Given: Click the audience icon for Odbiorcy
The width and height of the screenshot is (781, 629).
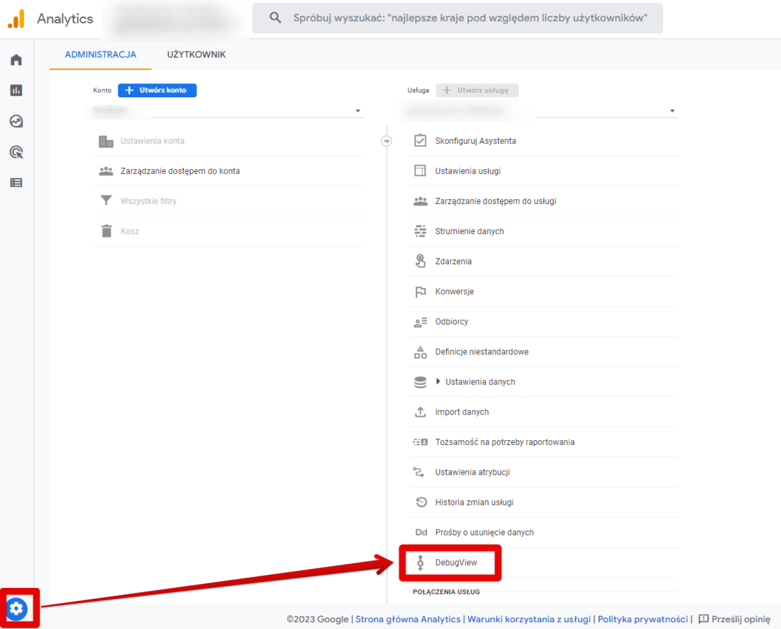Looking at the screenshot, I should pyautogui.click(x=420, y=322).
